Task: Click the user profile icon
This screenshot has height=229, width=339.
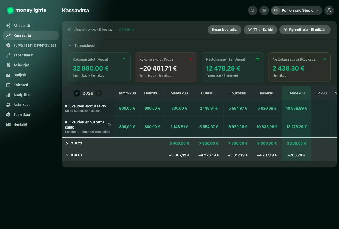Action: [x=329, y=10]
